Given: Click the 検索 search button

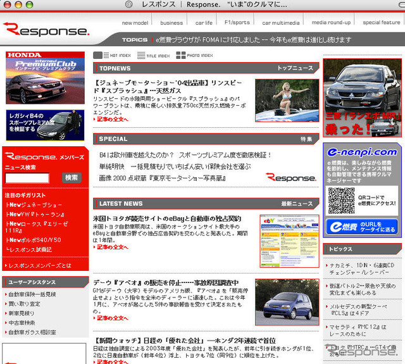Looking at the screenshot, I should [x=72, y=178].
